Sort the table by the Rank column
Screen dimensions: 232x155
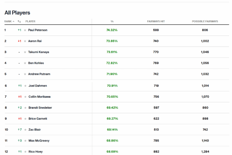click(9, 21)
